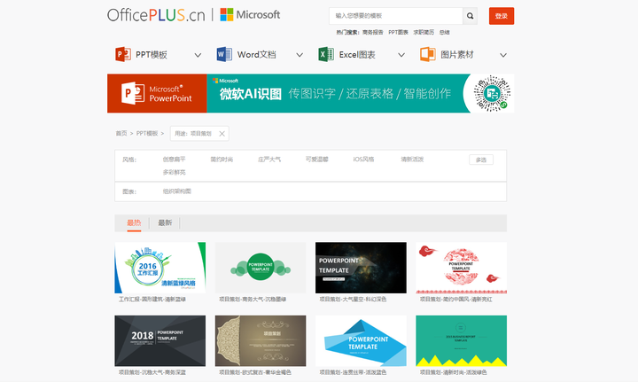The image size is (638, 382).
Task: Switch to the 最热 tab
Action: [x=134, y=223]
